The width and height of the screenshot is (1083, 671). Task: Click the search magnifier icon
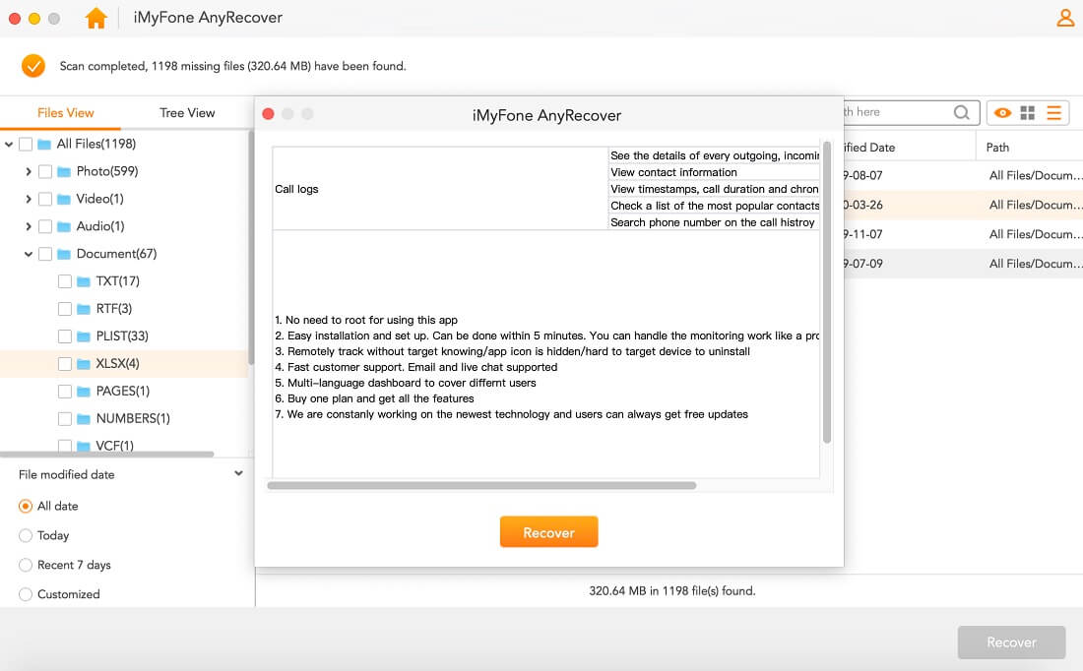pos(961,111)
